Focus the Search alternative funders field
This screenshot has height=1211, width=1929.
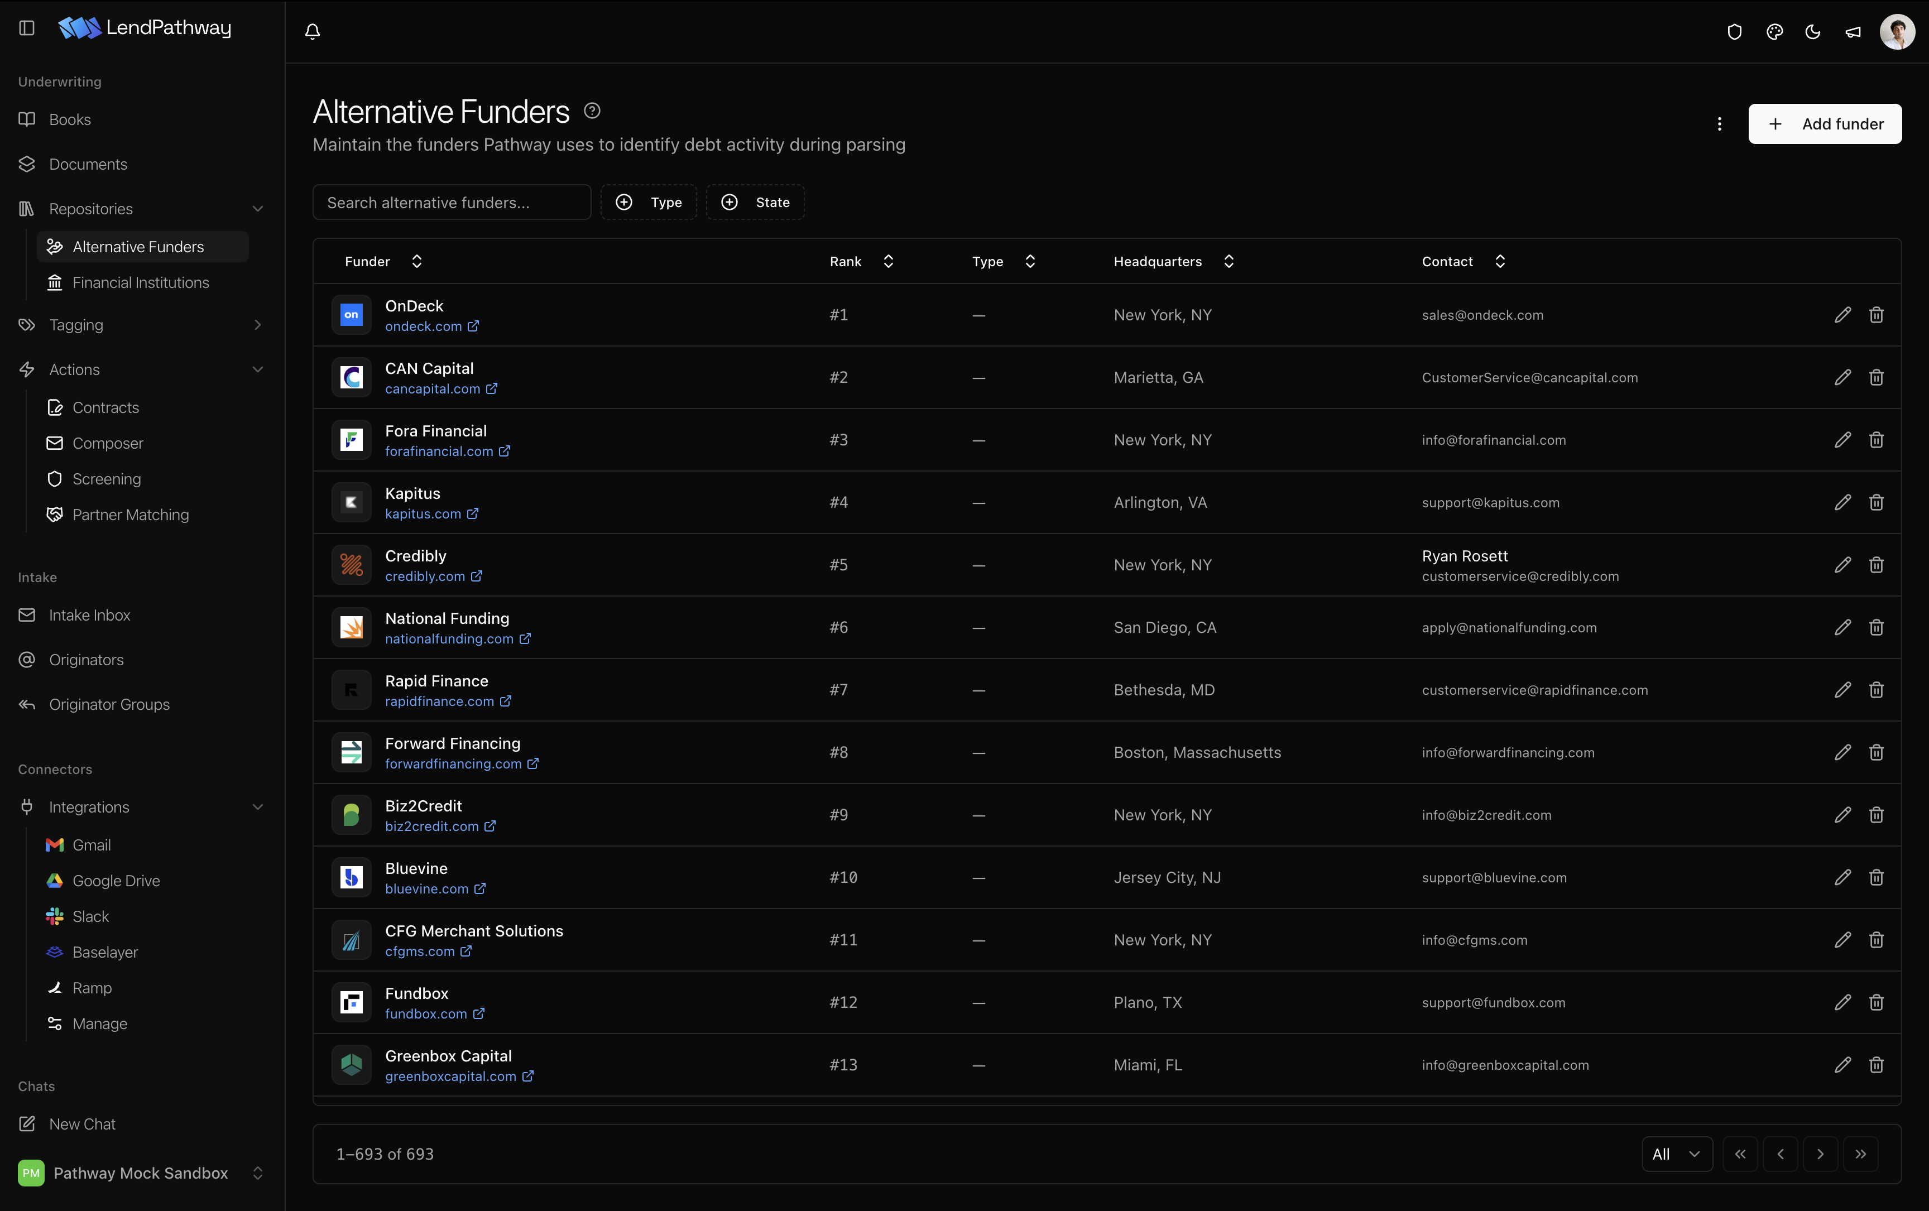click(452, 202)
